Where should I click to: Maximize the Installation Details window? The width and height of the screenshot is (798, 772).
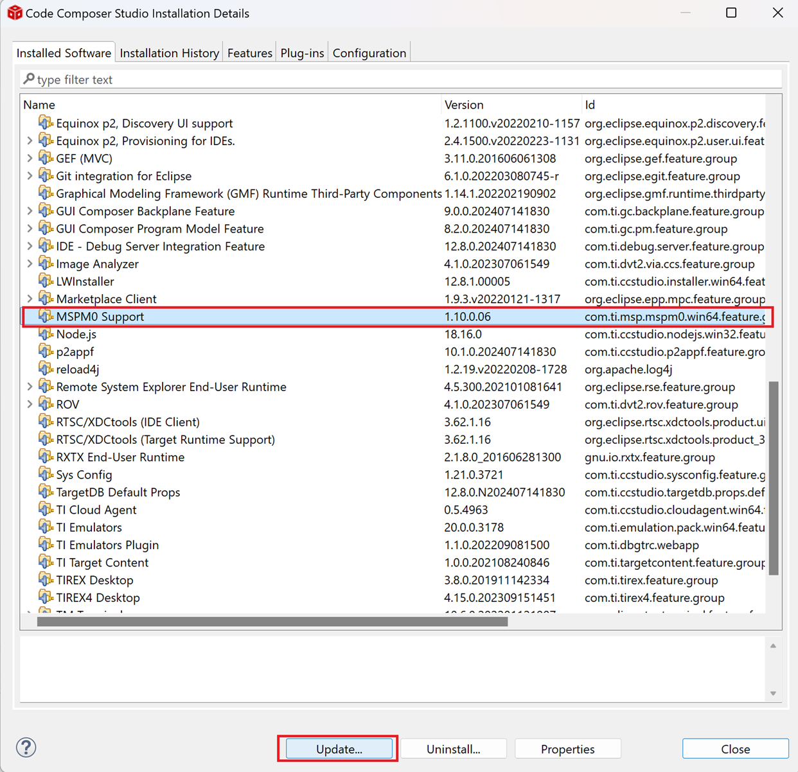731,13
